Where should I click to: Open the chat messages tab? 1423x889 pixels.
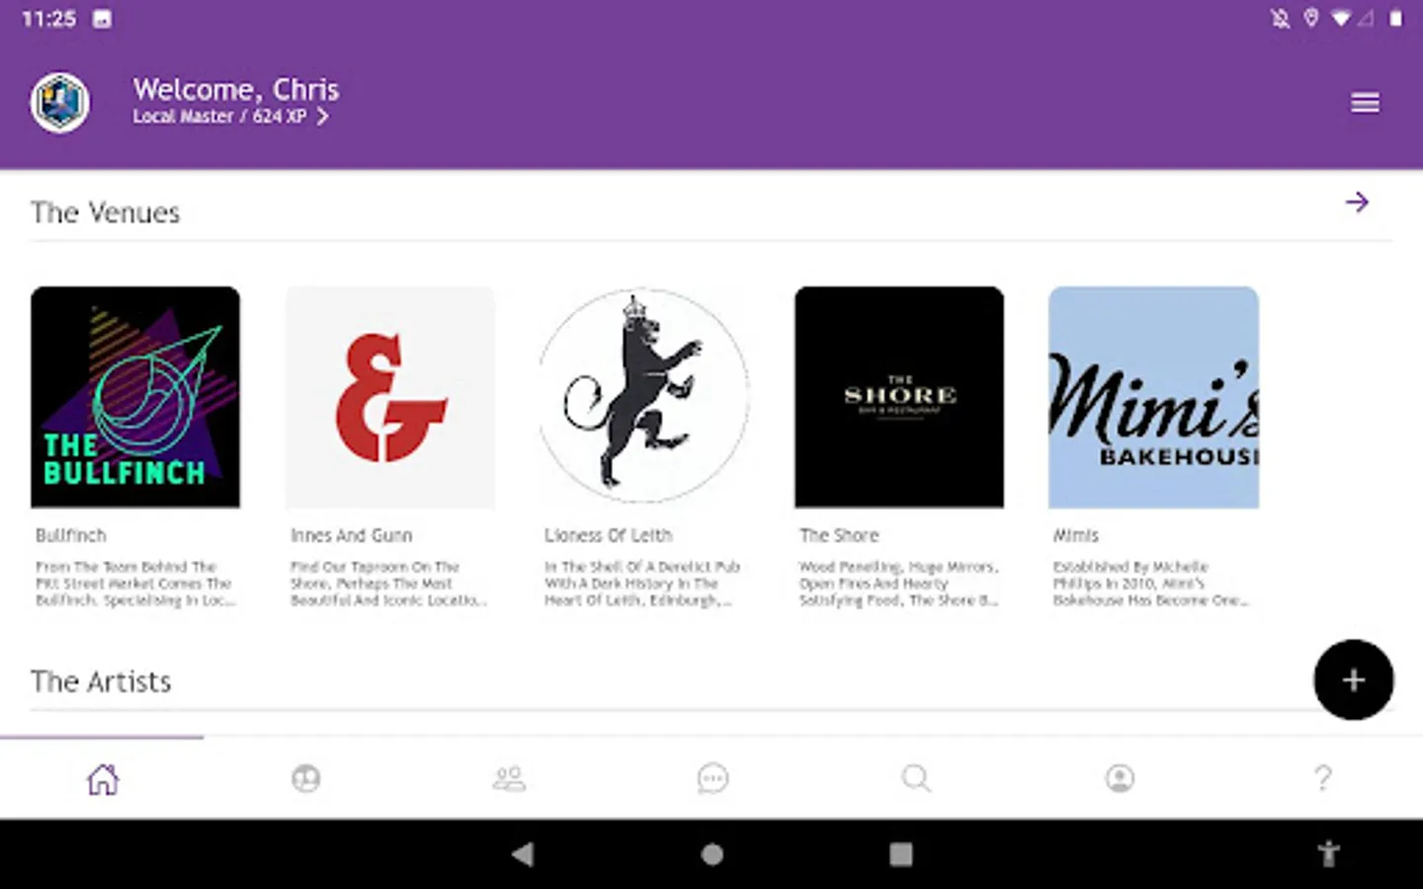point(712,778)
